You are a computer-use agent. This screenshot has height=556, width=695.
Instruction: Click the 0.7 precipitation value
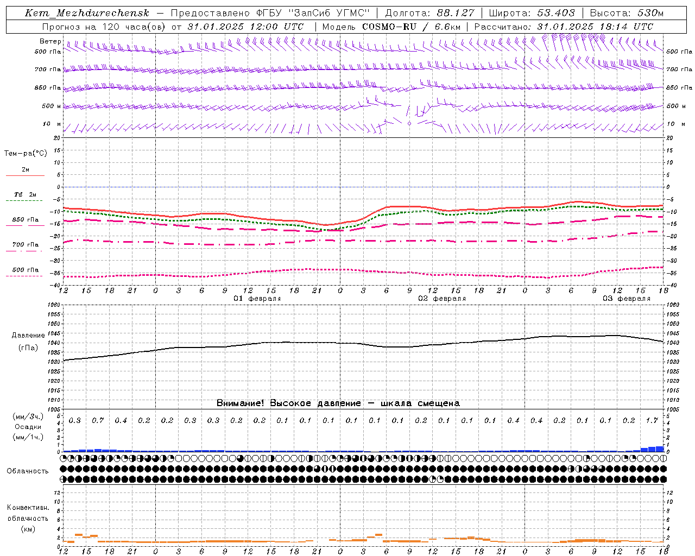tap(98, 421)
